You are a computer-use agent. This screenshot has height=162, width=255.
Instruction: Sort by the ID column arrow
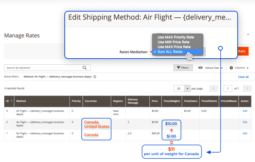tap(12, 101)
